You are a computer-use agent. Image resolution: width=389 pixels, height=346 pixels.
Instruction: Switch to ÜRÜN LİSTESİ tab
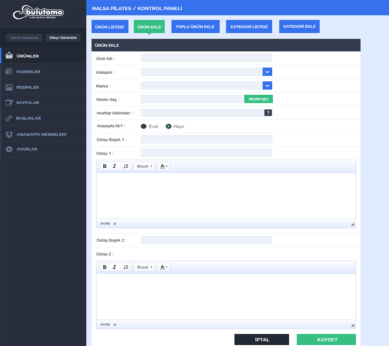point(110,26)
